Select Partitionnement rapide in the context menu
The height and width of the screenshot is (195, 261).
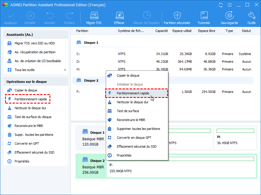pyautogui.click(x=133, y=93)
